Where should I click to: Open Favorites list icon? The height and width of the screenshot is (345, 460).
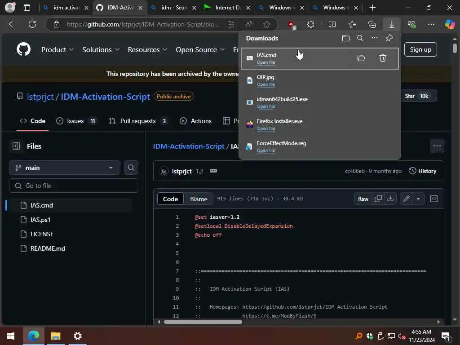pos(352,24)
